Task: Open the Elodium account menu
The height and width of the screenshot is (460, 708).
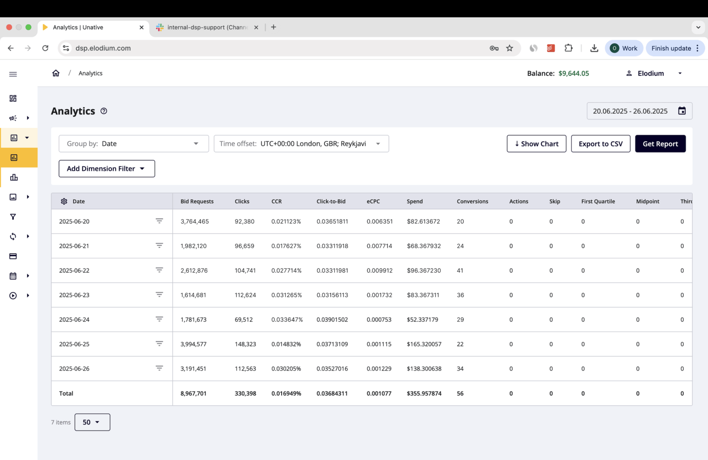Action: coord(654,73)
